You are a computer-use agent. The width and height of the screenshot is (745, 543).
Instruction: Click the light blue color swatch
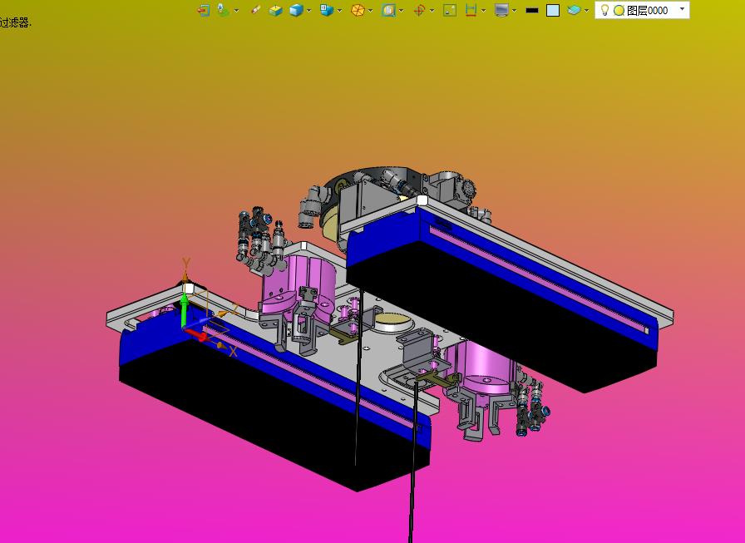point(553,11)
